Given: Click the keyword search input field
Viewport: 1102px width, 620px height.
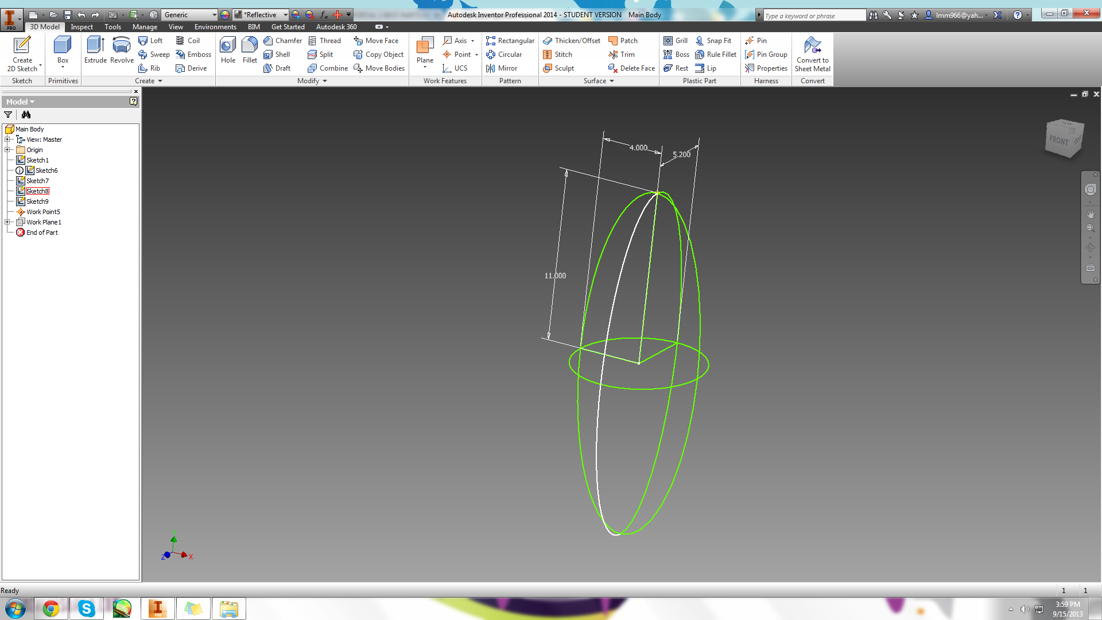Looking at the screenshot, I should point(813,15).
